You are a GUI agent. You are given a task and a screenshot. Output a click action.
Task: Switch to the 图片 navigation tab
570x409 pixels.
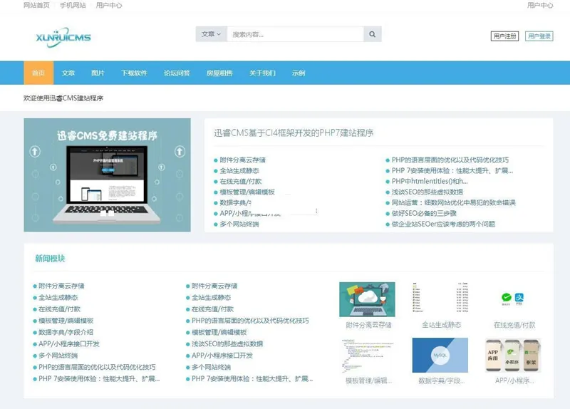click(x=98, y=73)
